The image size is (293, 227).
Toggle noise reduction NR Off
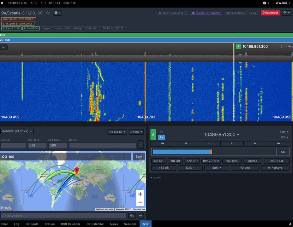point(158,161)
